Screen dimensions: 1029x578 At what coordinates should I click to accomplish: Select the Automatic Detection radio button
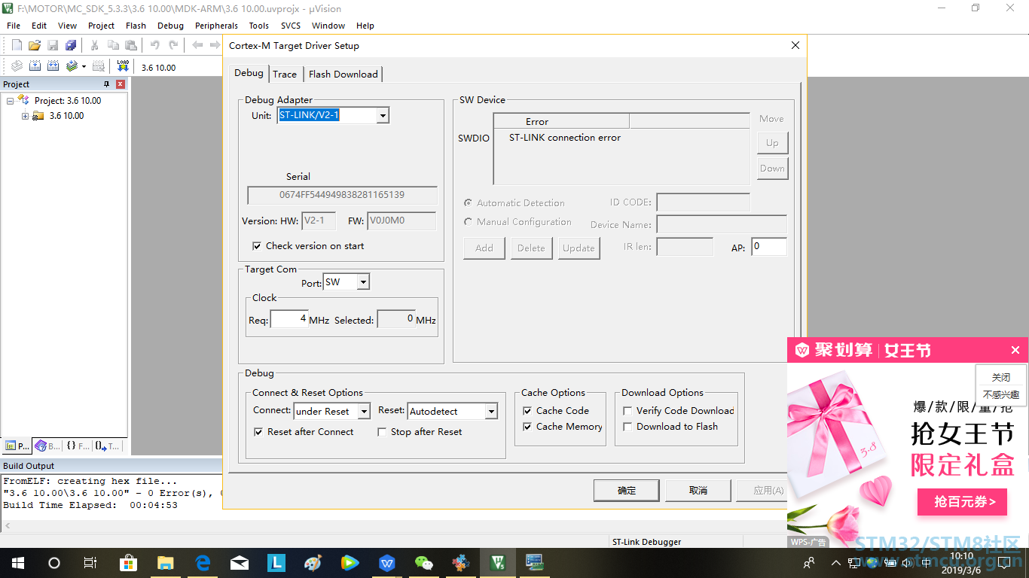[469, 203]
